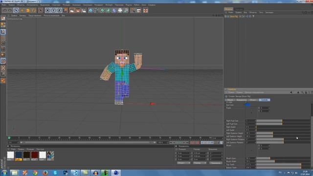Viewport: 313px width, 176px height.
Task: Click the attribute manager search icon
Action: click(302, 92)
